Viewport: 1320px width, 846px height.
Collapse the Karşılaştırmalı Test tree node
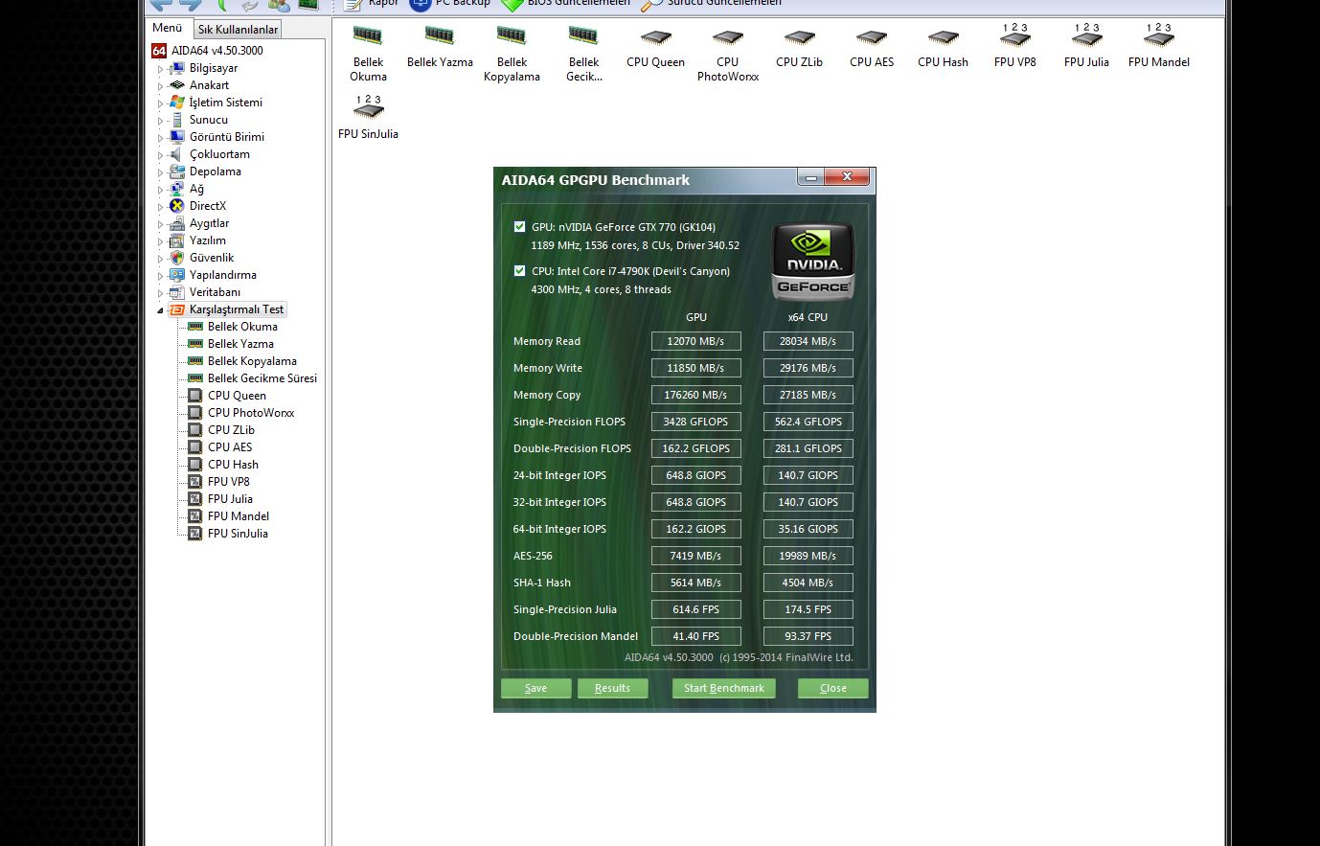click(161, 310)
